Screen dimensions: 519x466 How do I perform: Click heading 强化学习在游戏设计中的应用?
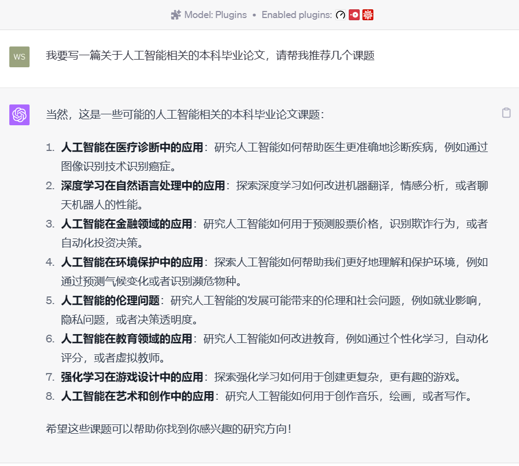pos(132,377)
